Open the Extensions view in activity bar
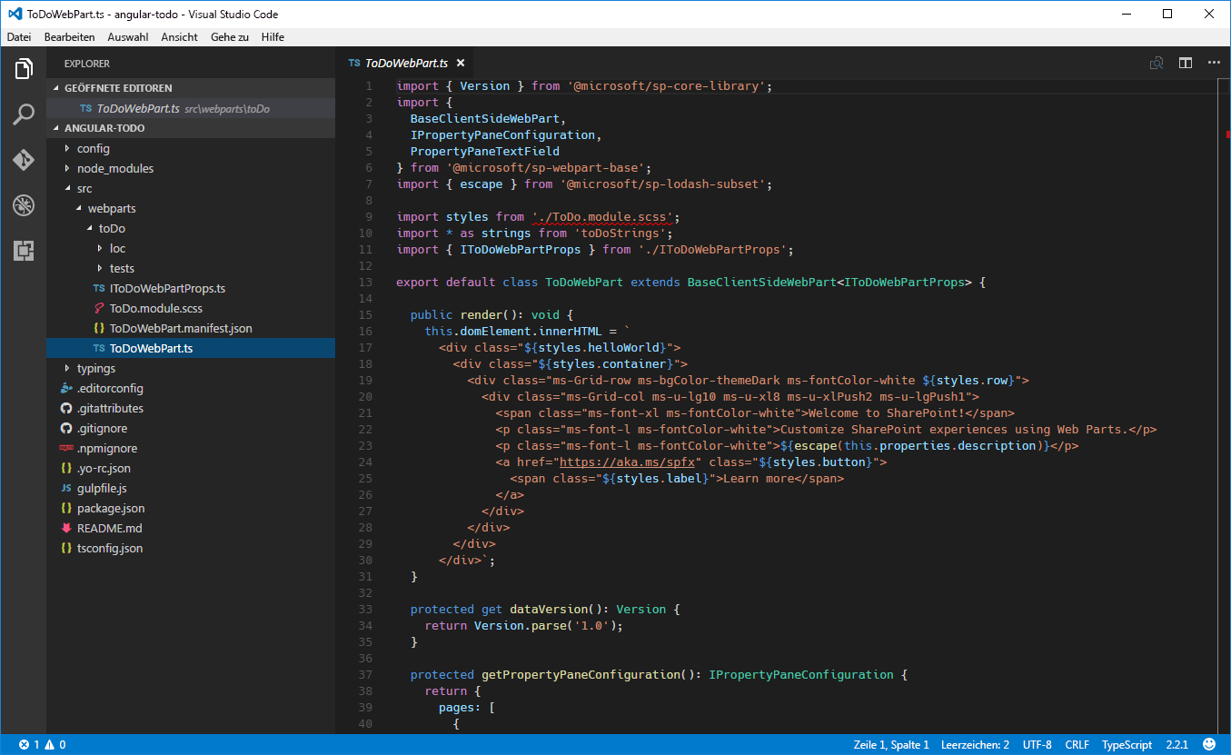Screen dimensions: 1231x755 click(x=24, y=251)
